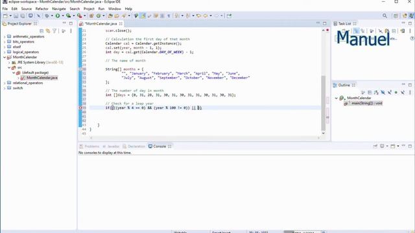Select main(String[]) method in Outline
The height and width of the screenshot is (233, 415).
point(366,104)
